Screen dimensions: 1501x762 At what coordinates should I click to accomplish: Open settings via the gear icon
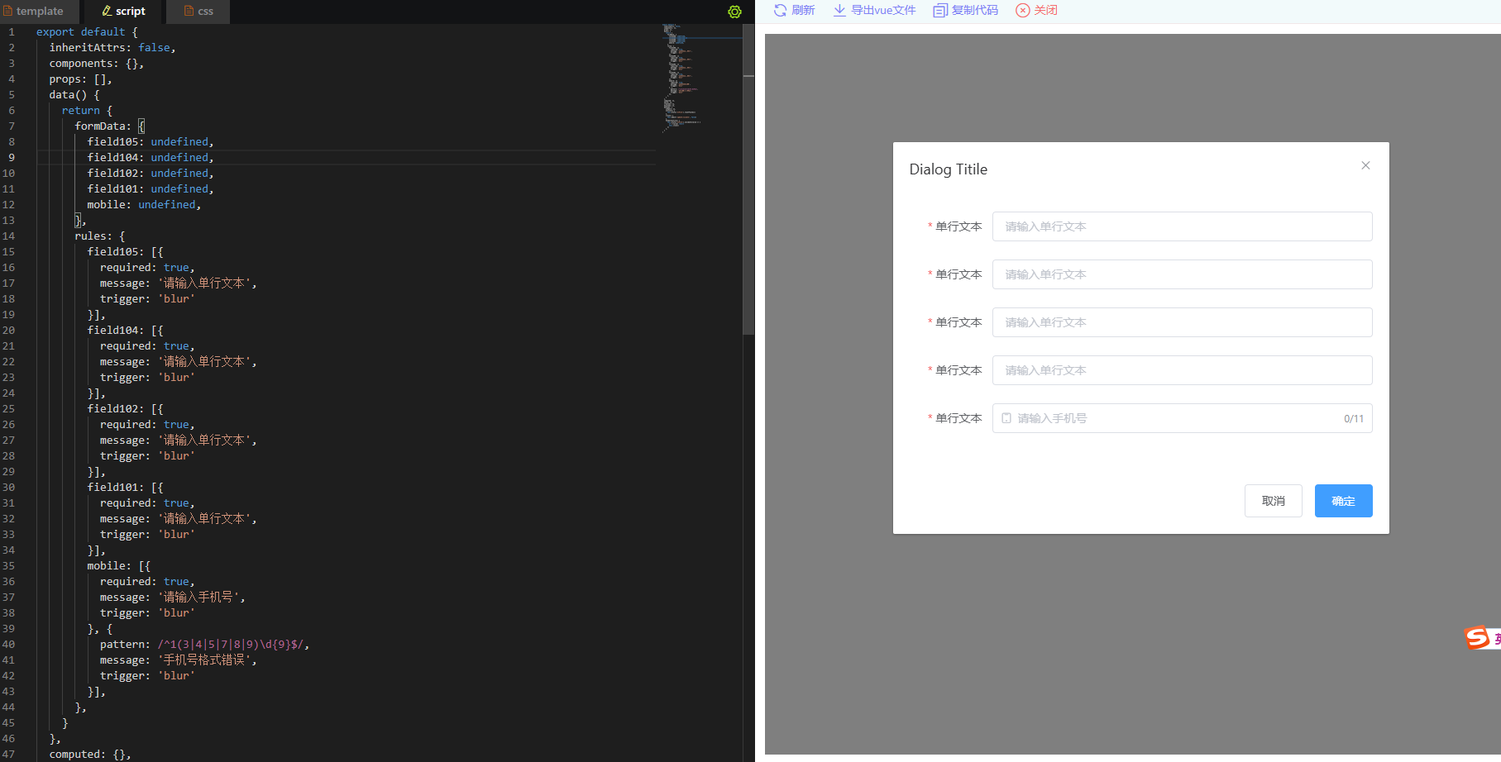coord(734,12)
